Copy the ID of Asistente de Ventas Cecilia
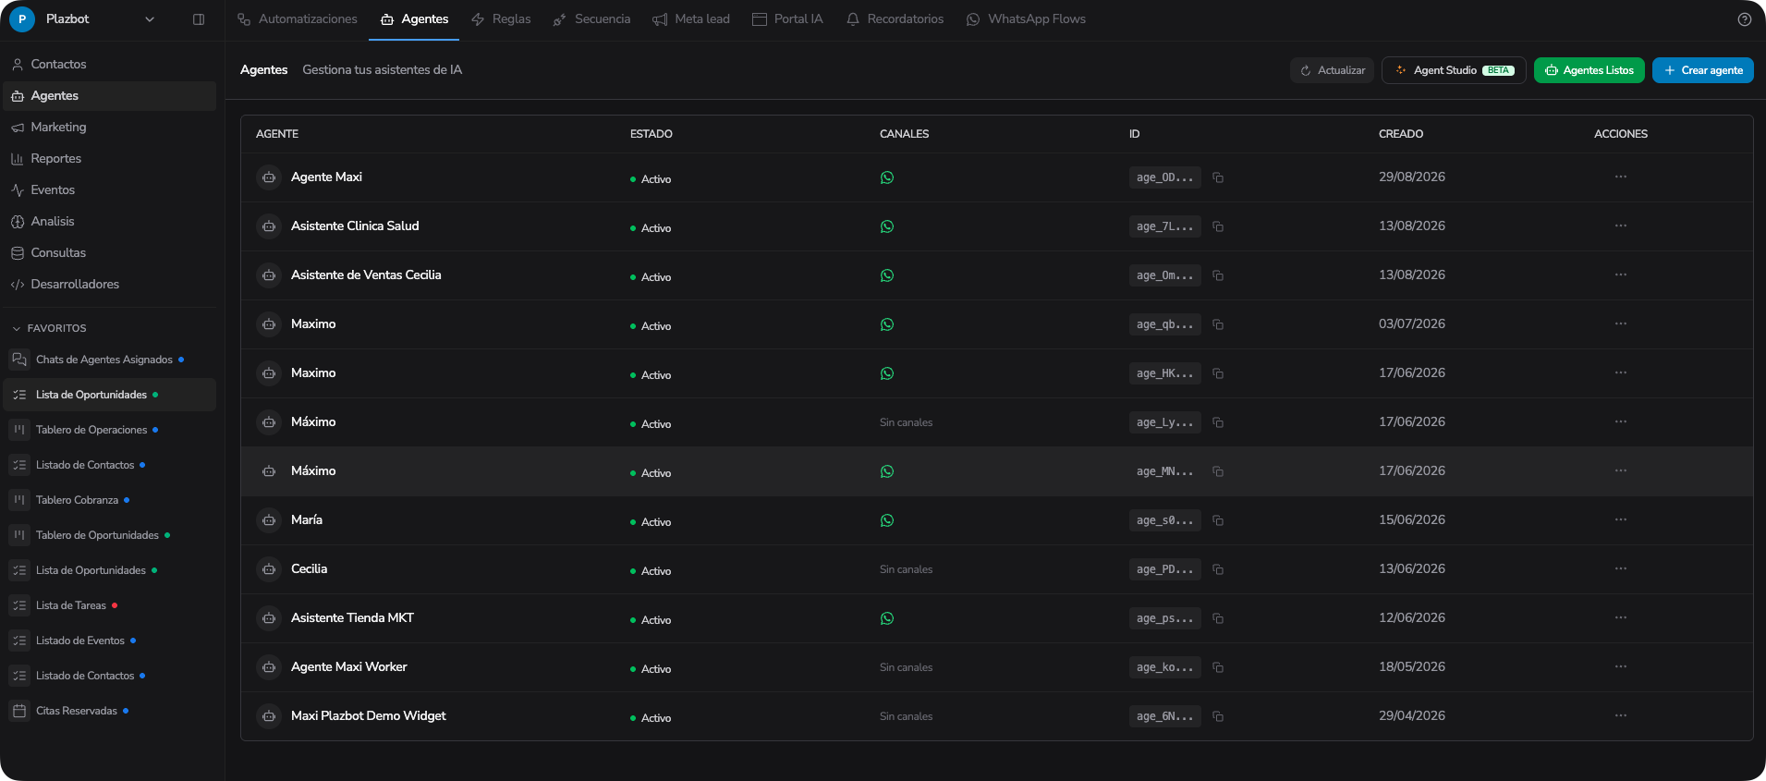The image size is (1766, 781). (x=1218, y=275)
